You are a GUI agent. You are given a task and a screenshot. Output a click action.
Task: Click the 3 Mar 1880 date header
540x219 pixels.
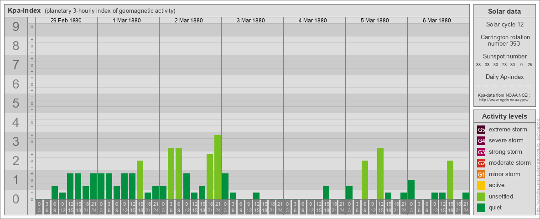click(x=251, y=21)
